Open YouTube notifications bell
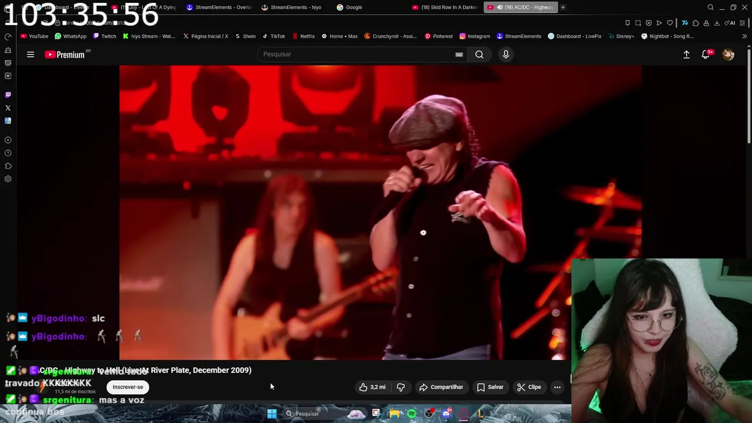752x423 pixels. (706, 54)
